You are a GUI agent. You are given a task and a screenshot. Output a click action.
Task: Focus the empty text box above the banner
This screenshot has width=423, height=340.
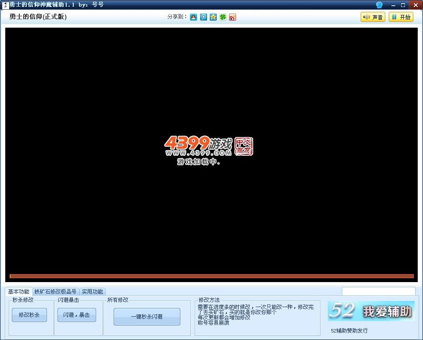point(379,291)
